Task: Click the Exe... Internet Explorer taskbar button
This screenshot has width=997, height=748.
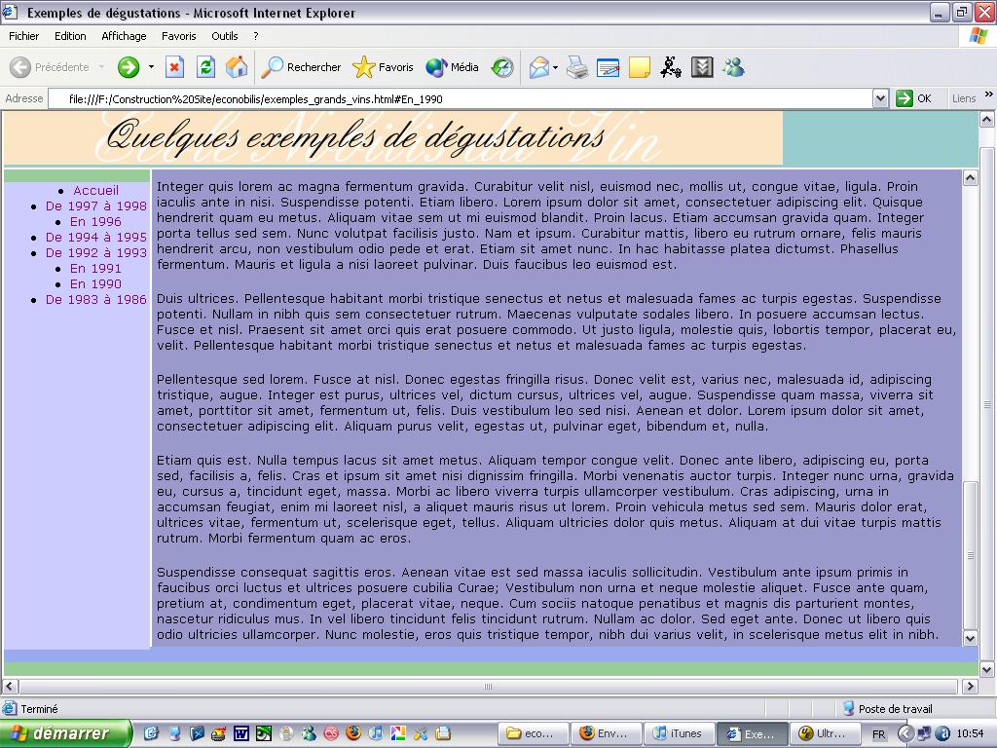Action: pyautogui.click(x=753, y=733)
